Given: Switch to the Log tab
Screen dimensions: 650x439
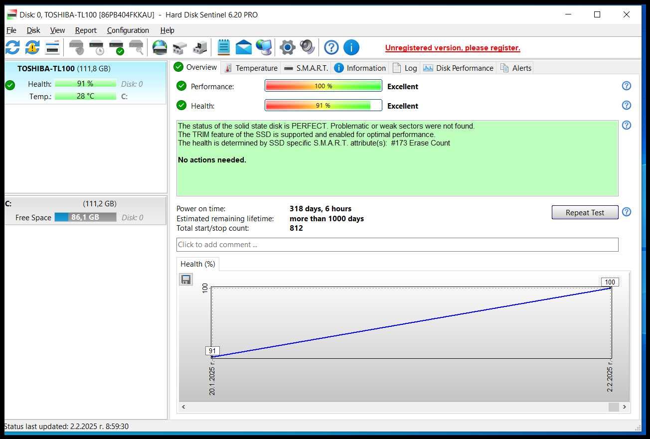Looking at the screenshot, I should pyautogui.click(x=405, y=68).
